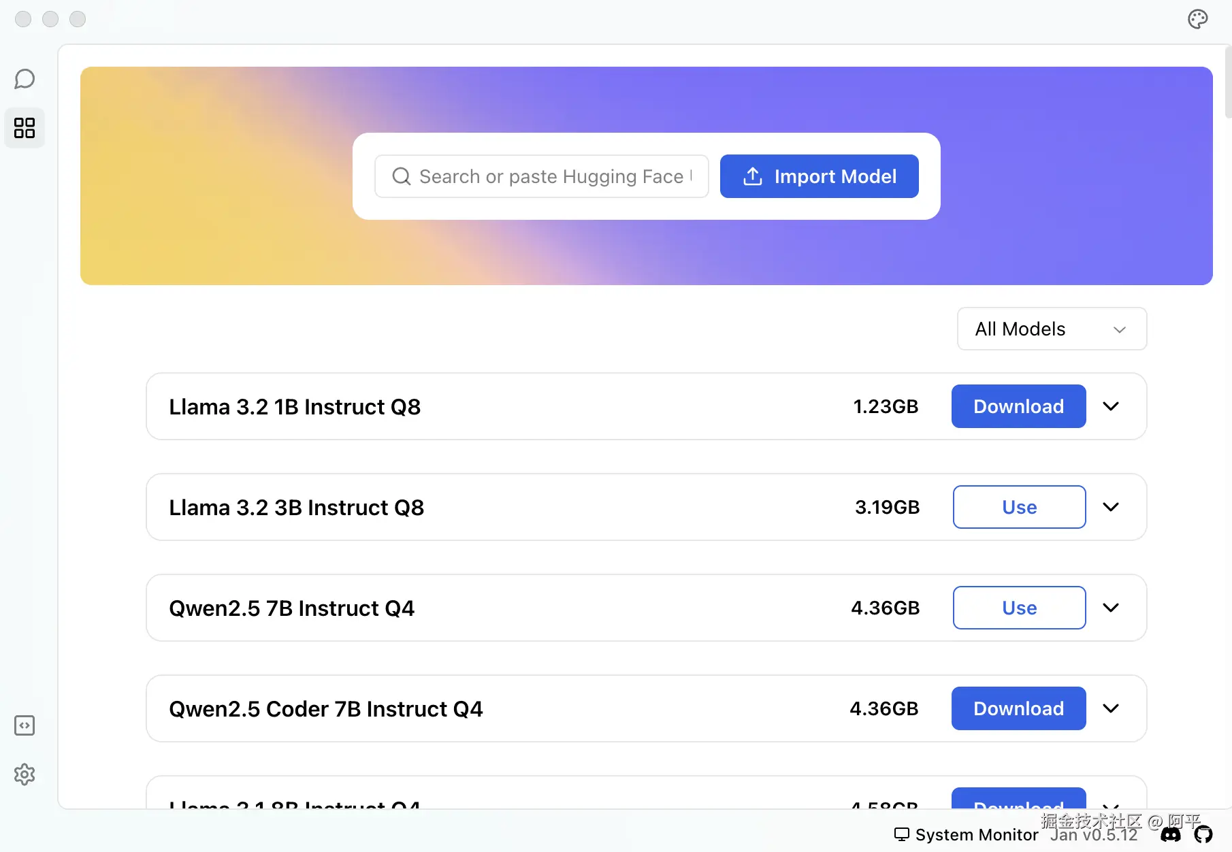The image size is (1232, 852).
Task: Open the local API server icon
Action: [x=25, y=725]
